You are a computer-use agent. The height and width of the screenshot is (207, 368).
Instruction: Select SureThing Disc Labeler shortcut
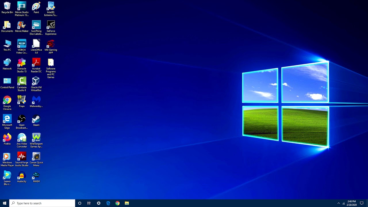click(36, 28)
